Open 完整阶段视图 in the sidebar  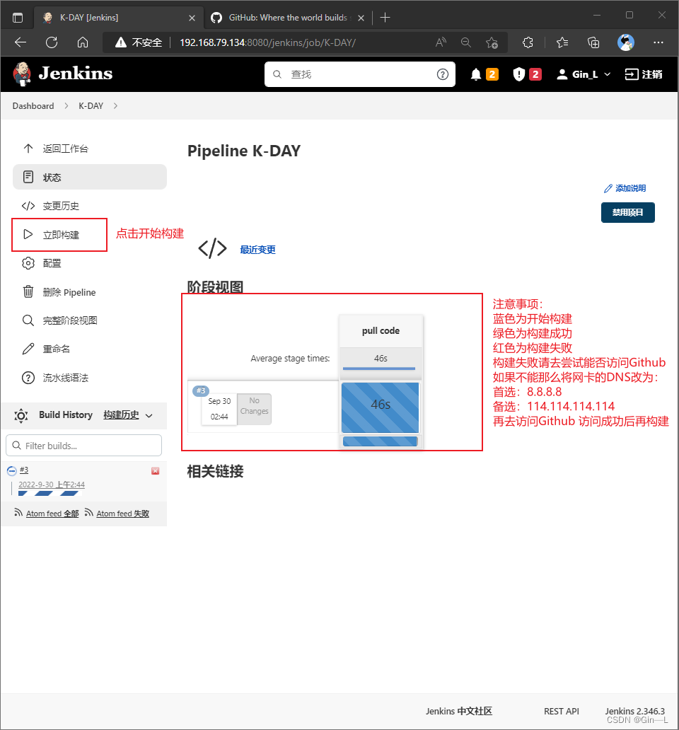click(x=89, y=320)
